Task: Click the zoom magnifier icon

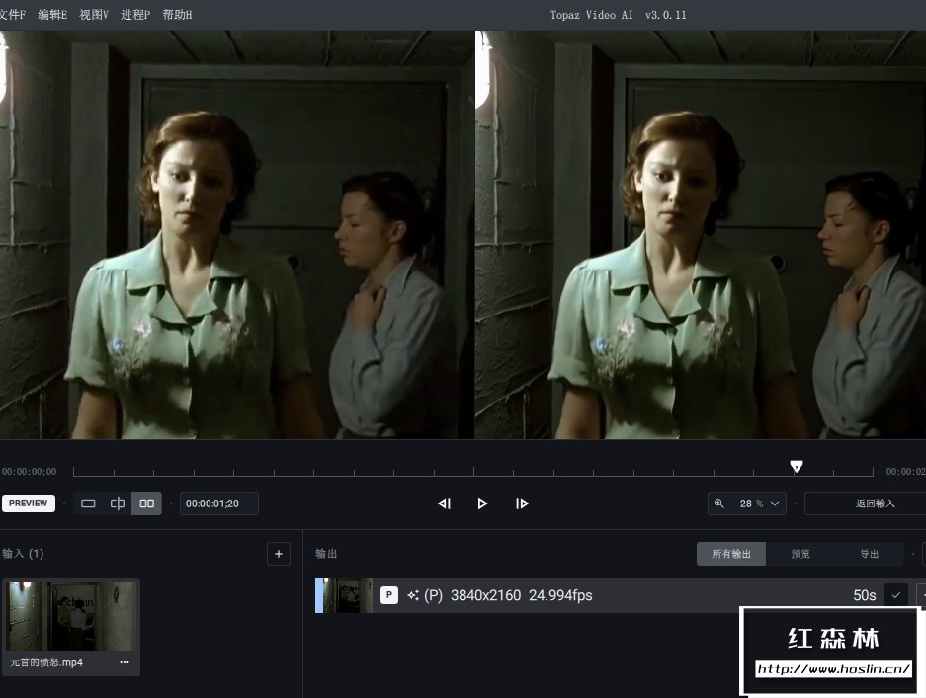Action: pyautogui.click(x=718, y=504)
